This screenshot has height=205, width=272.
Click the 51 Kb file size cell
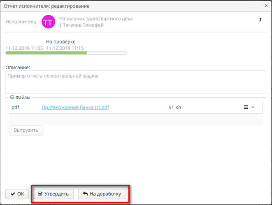tap(175, 107)
